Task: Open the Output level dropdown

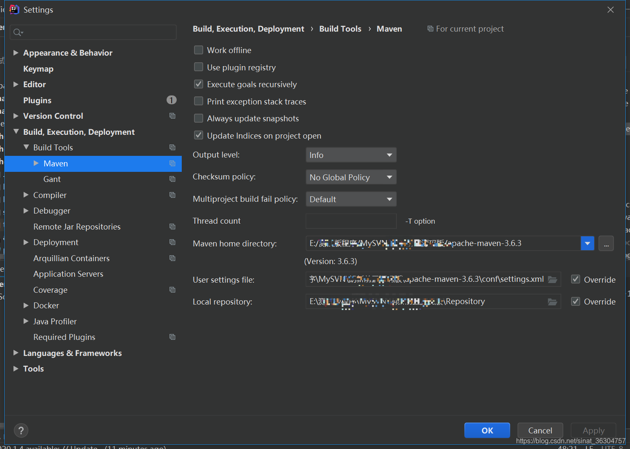Action: tap(351, 155)
